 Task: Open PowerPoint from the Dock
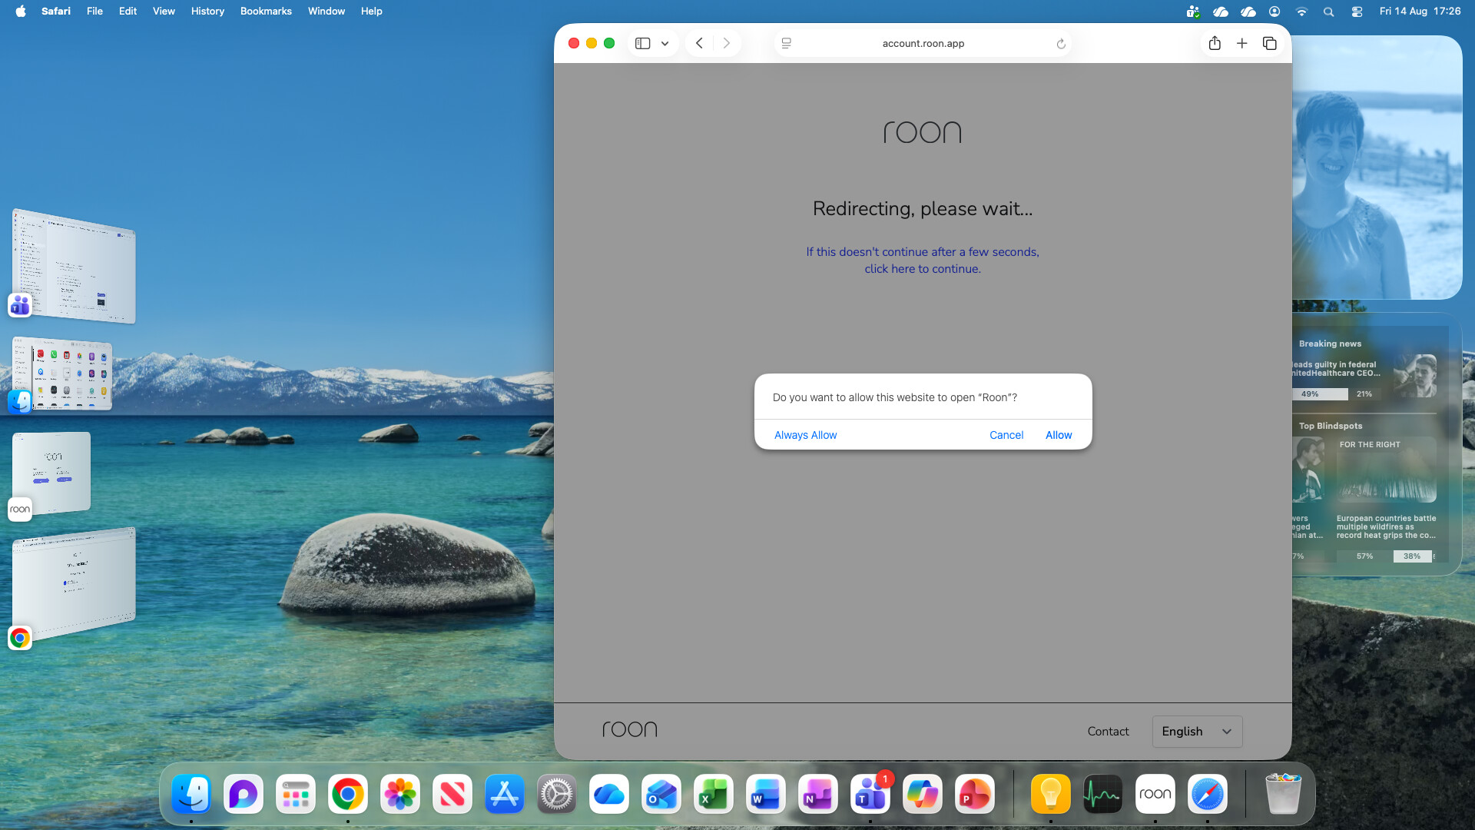pyautogui.click(x=975, y=794)
